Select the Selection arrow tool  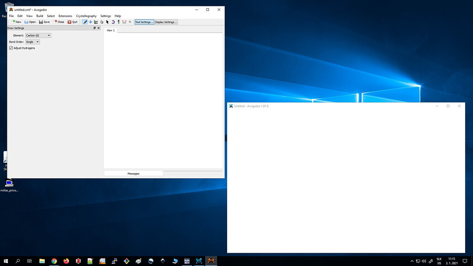[107, 22]
